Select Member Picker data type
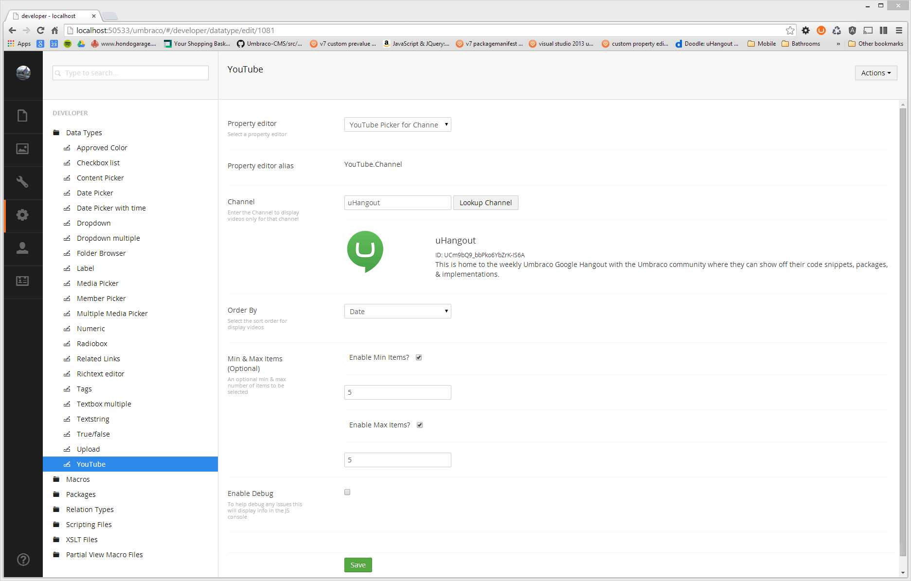 (101, 299)
